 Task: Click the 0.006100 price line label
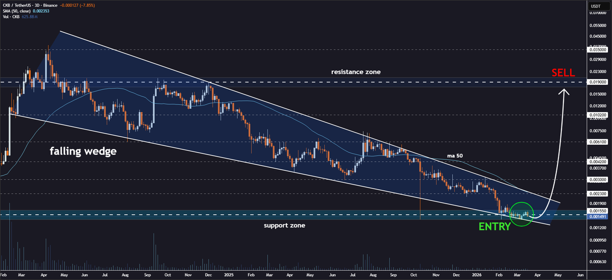coord(598,142)
